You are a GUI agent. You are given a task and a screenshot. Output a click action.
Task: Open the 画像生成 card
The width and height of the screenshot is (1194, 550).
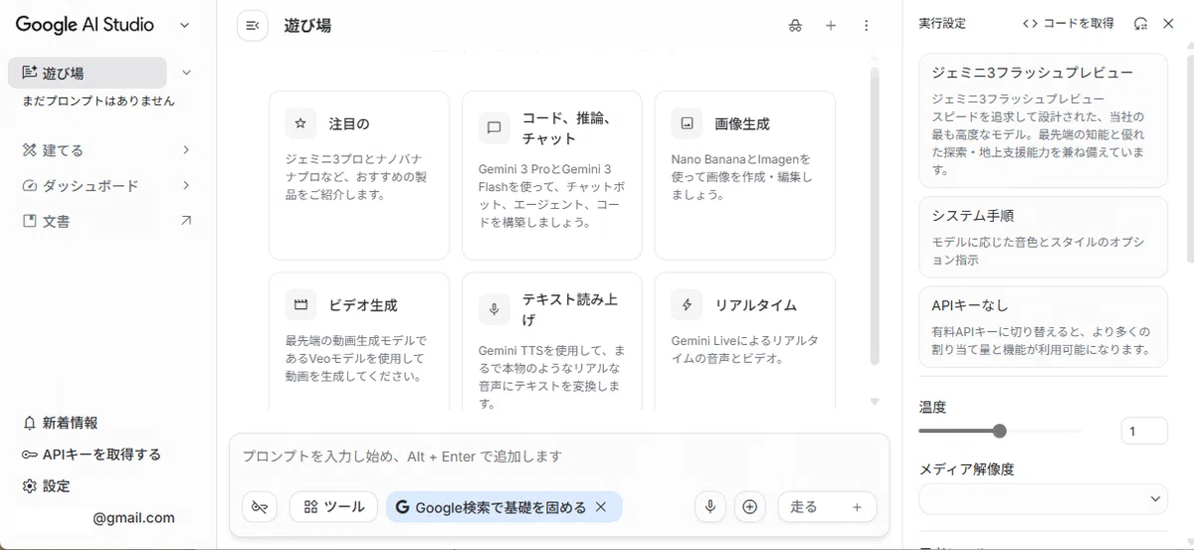click(x=744, y=175)
